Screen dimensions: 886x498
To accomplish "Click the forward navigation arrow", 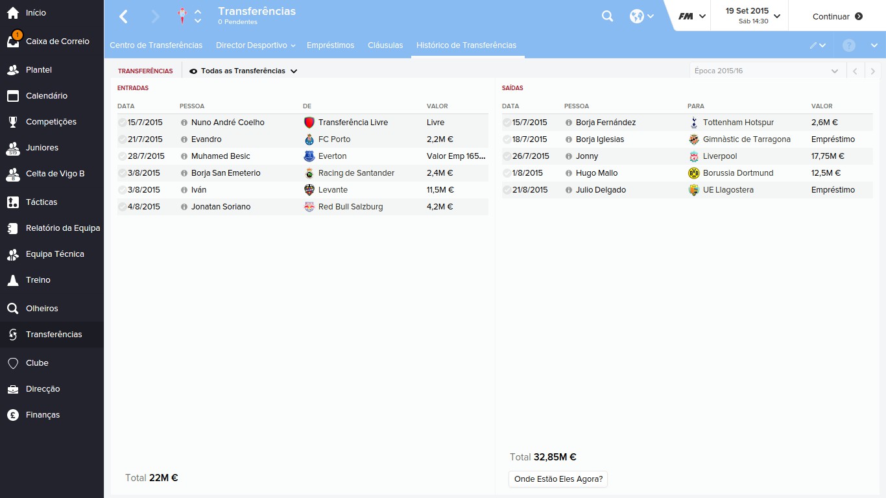I will [155, 16].
